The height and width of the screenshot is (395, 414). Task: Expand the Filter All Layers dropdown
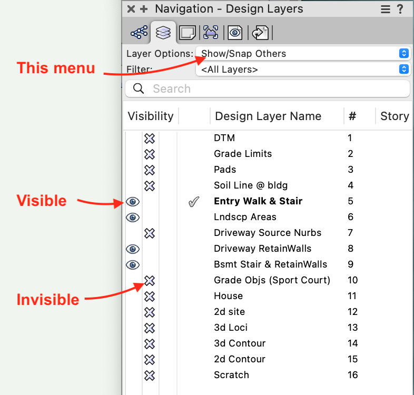pyautogui.click(x=302, y=69)
